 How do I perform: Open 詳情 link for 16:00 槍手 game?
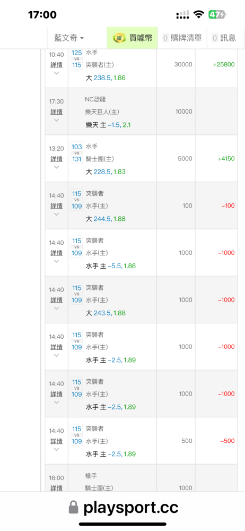click(57, 489)
